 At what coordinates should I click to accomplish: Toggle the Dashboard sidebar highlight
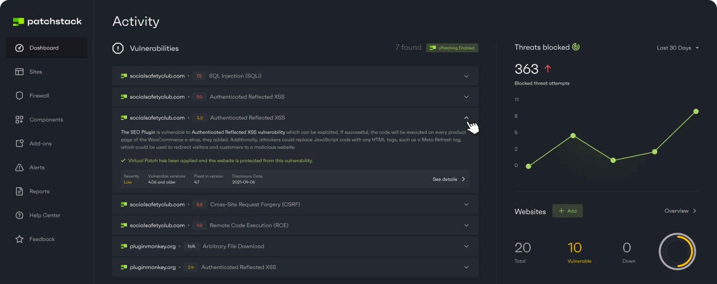pos(44,48)
